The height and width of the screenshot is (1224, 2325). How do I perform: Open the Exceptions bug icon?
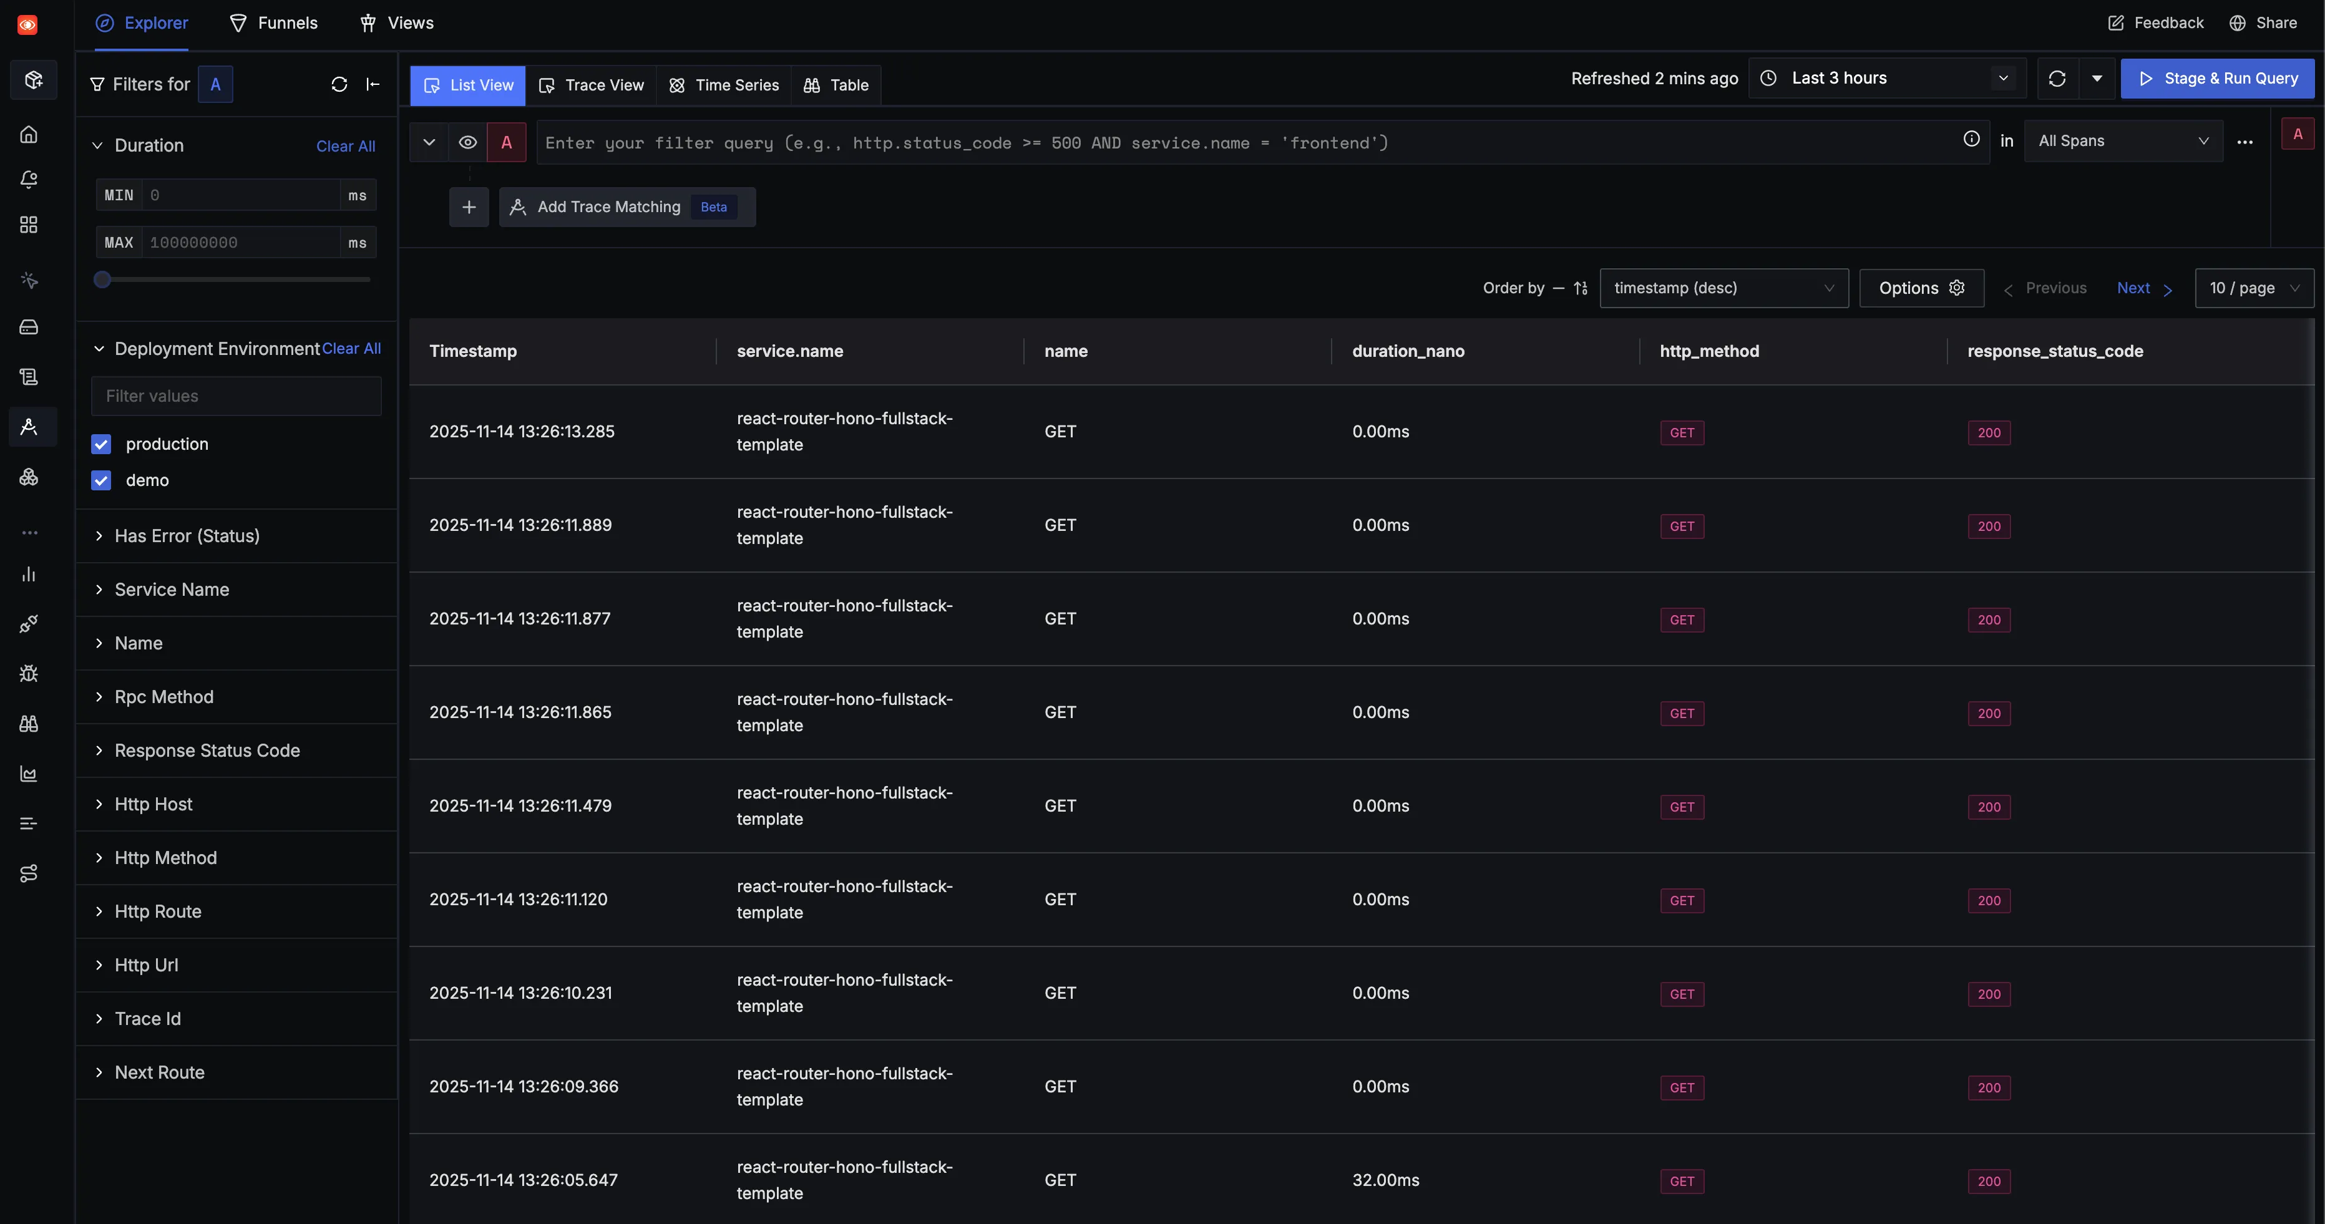click(29, 673)
